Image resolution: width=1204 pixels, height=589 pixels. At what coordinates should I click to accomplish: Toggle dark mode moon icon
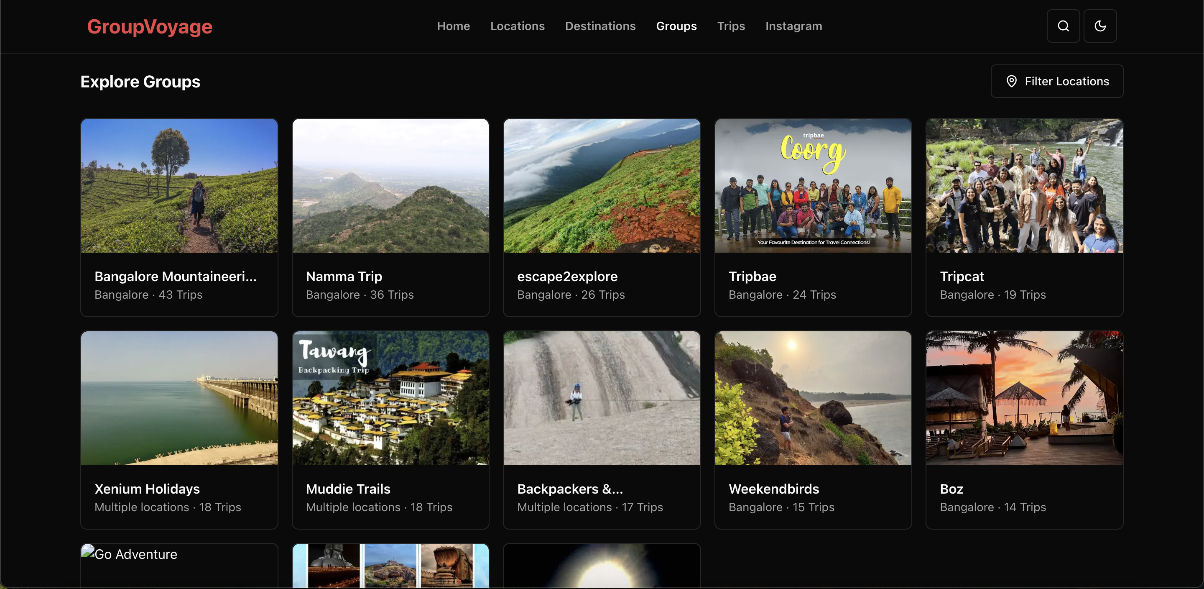tap(1100, 26)
